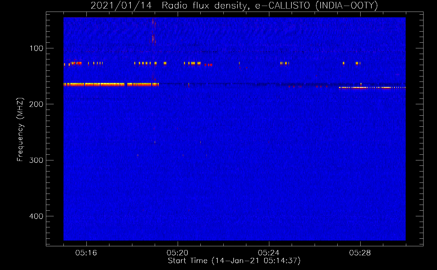Click the 05:24 time tick label
437x270 pixels.
[269, 253]
